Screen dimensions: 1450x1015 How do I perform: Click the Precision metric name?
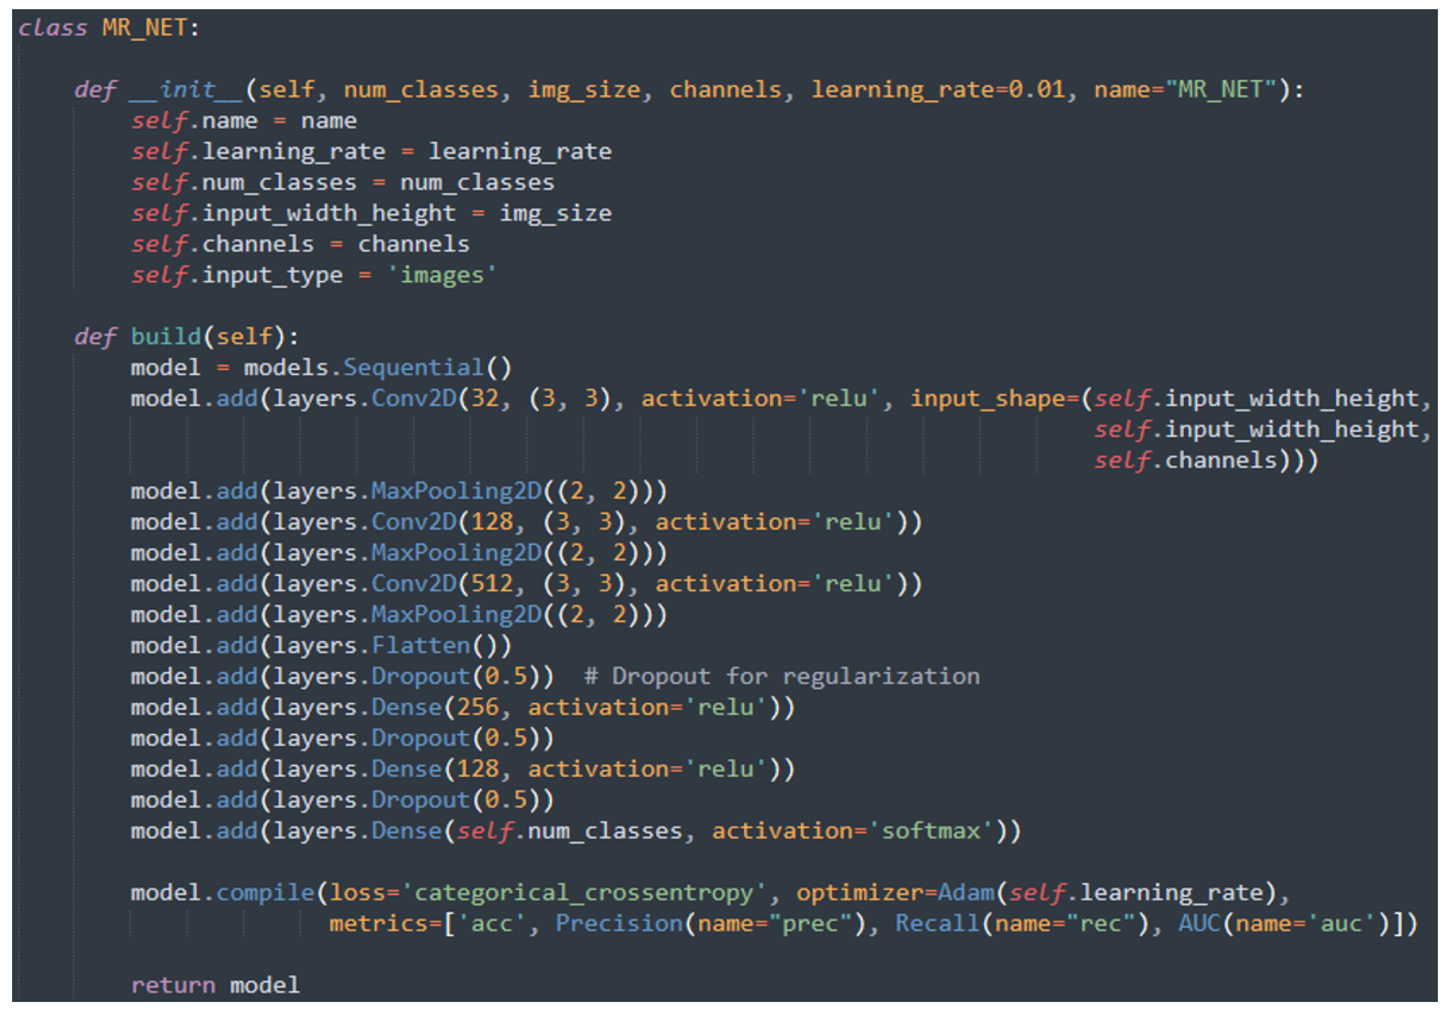[619, 924]
